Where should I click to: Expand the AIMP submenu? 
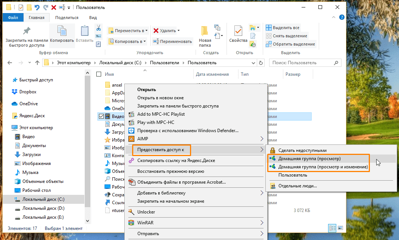coord(262,139)
